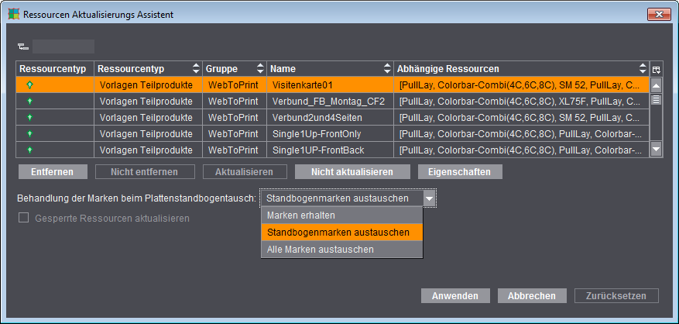Click the green arrow icon of Verbund_FB_Montag_CF2

tap(30, 101)
